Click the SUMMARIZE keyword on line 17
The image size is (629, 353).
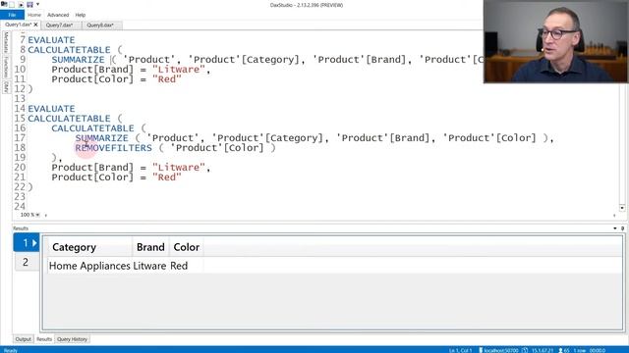coord(102,138)
